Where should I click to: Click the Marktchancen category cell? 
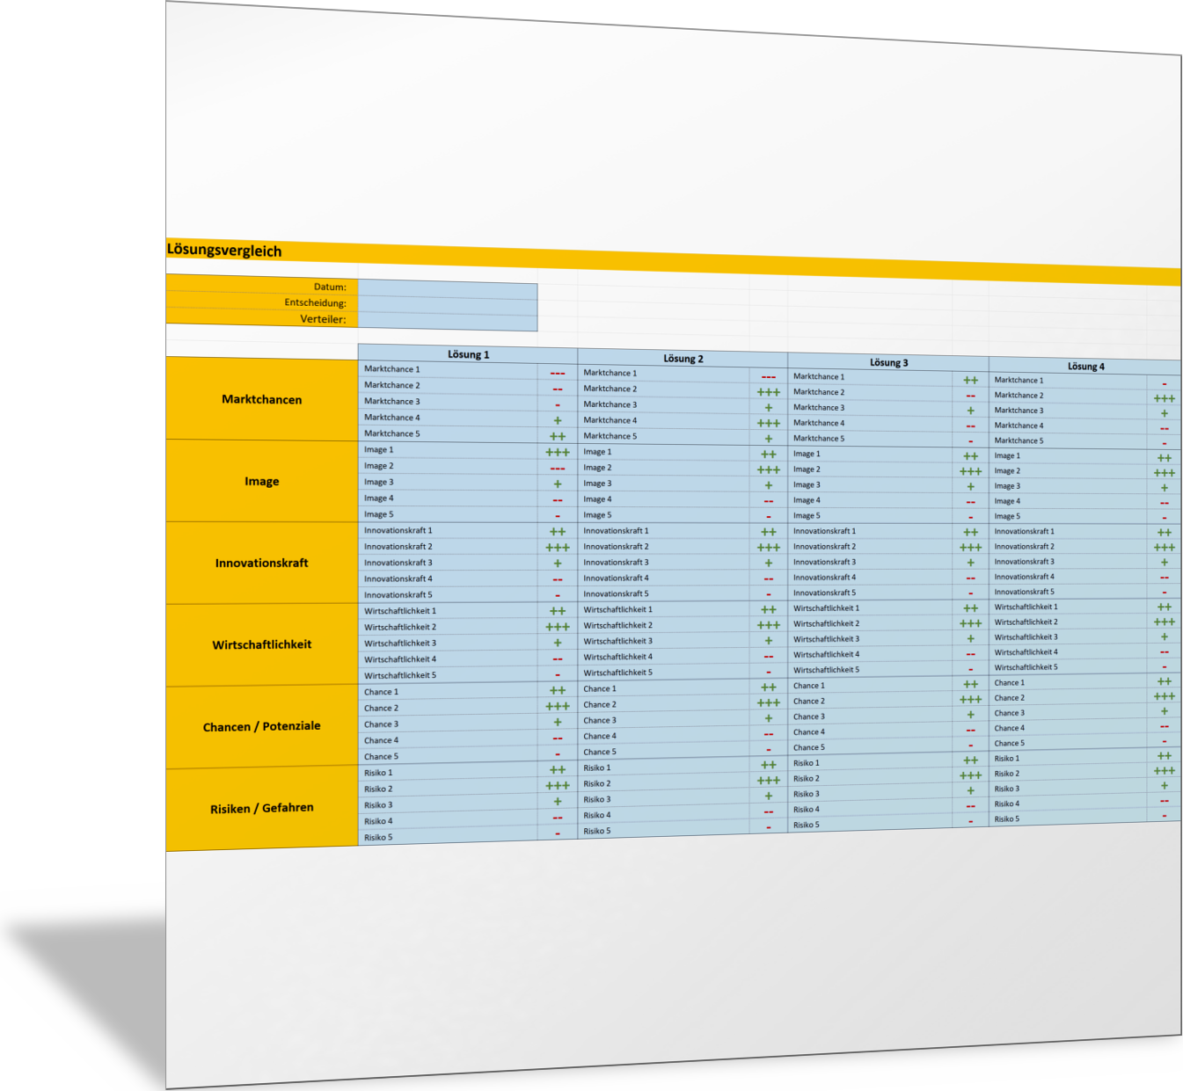(x=261, y=399)
